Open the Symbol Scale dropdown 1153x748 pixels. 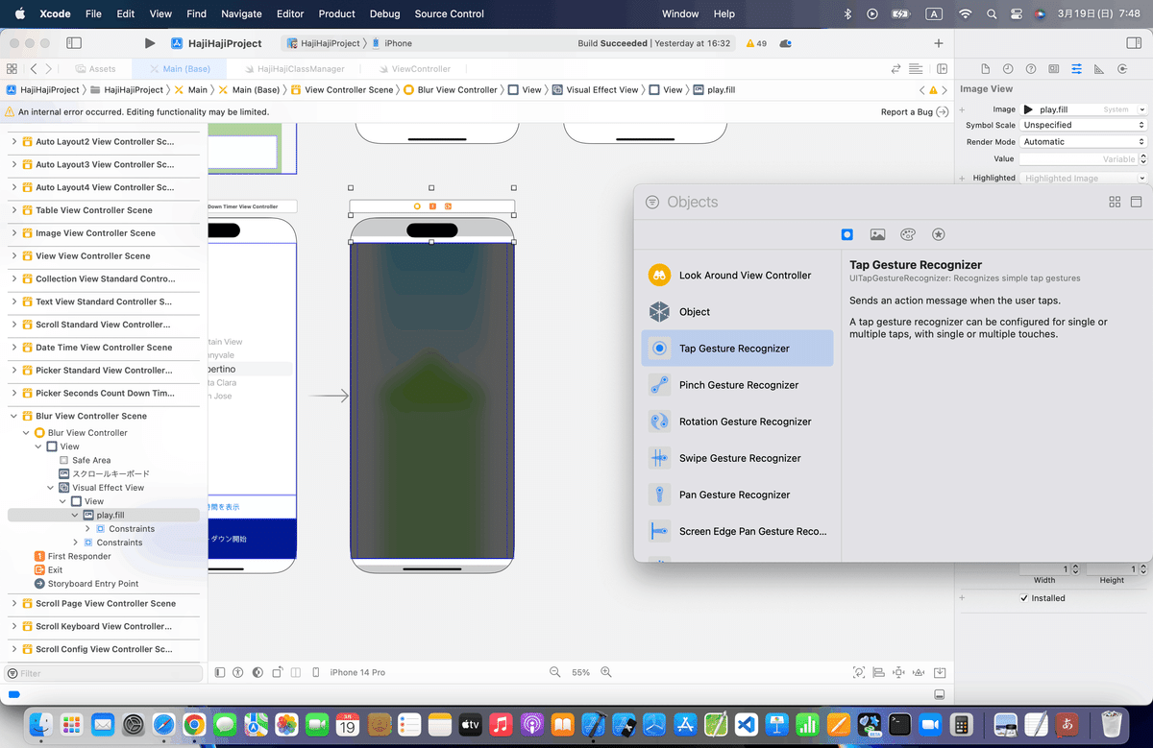point(1084,125)
